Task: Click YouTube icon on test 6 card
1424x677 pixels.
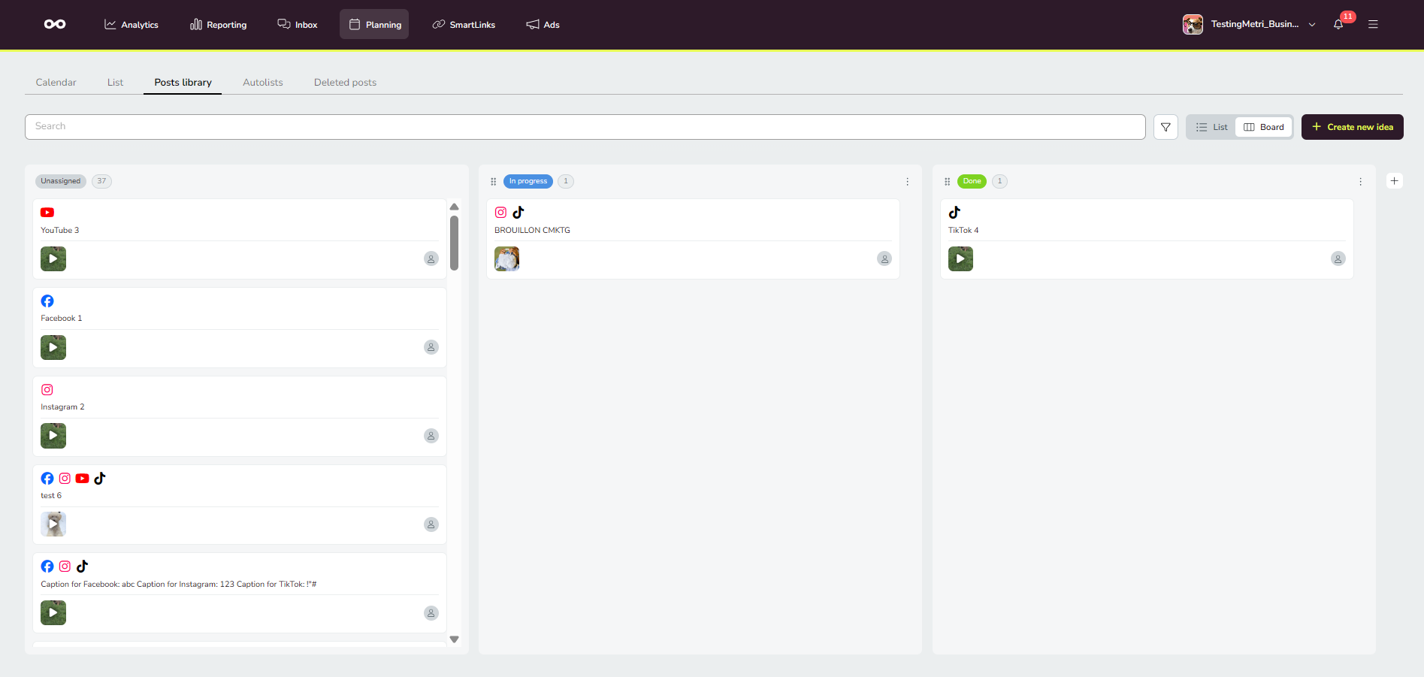Action: tap(83, 478)
